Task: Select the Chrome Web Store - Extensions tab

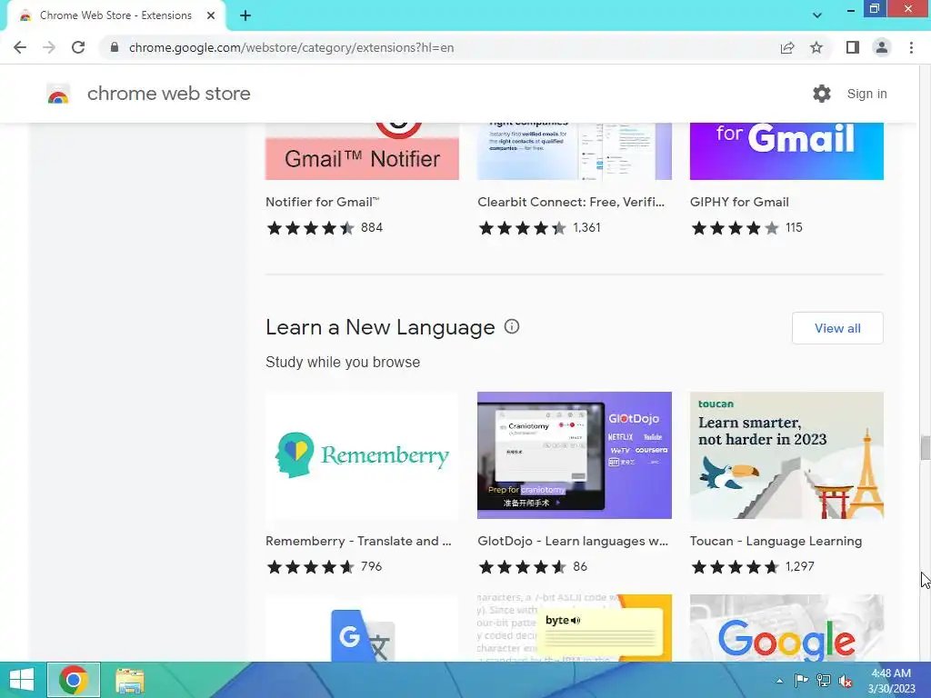Action: point(115,15)
